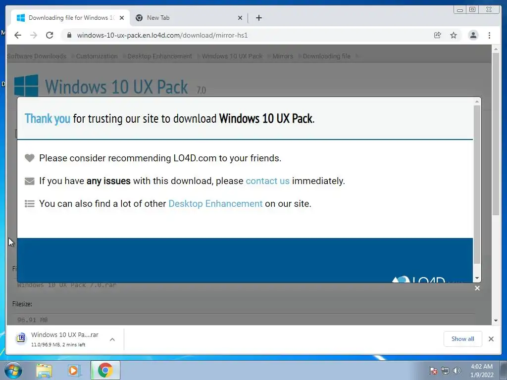Open Customization breadcrumb
The width and height of the screenshot is (507, 380).
(97, 56)
